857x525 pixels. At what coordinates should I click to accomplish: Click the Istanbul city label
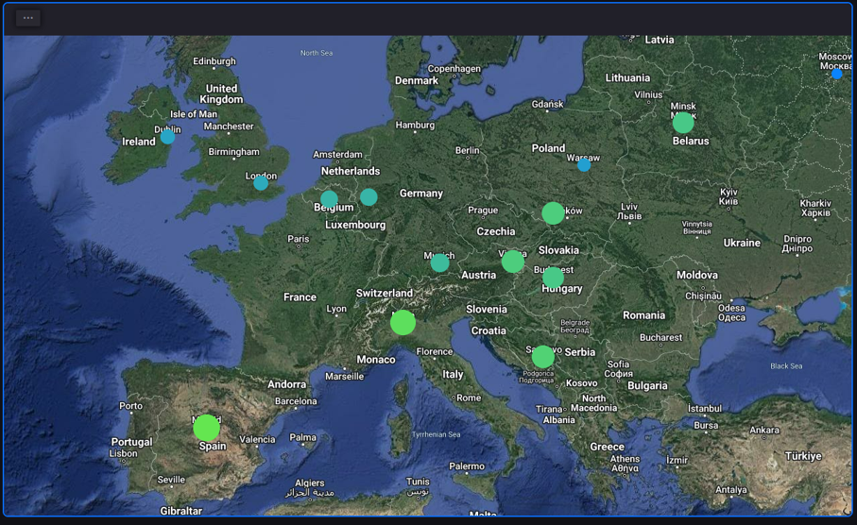704,409
